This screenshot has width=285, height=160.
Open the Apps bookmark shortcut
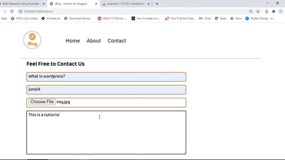[4, 19]
